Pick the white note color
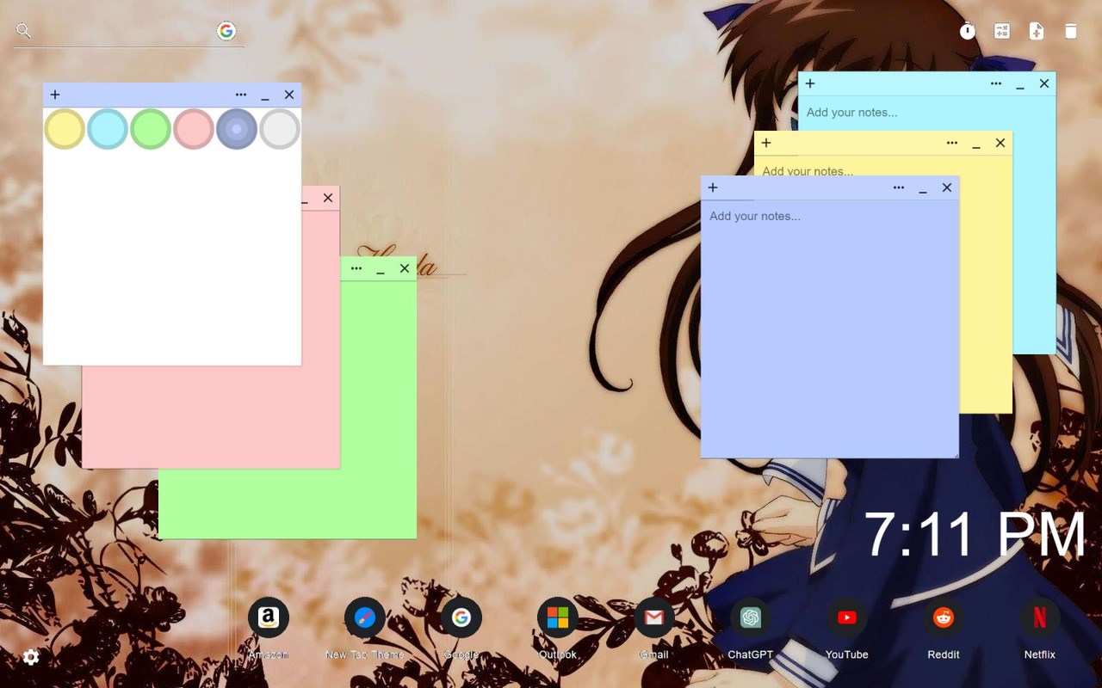Image resolution: width=1102 pixels, height=688 pixels. [x=280, y=129]
